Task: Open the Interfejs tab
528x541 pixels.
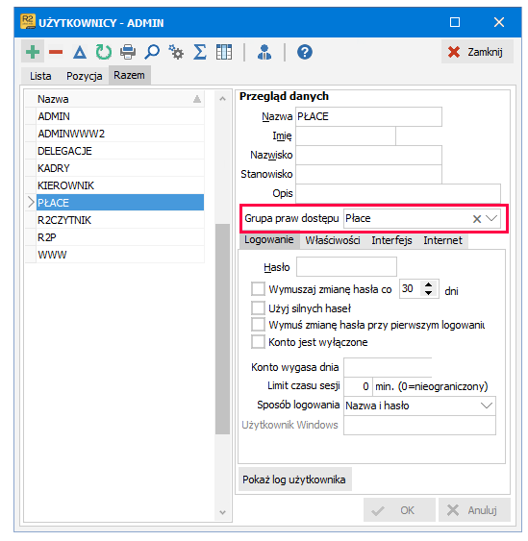Action: 391,240
